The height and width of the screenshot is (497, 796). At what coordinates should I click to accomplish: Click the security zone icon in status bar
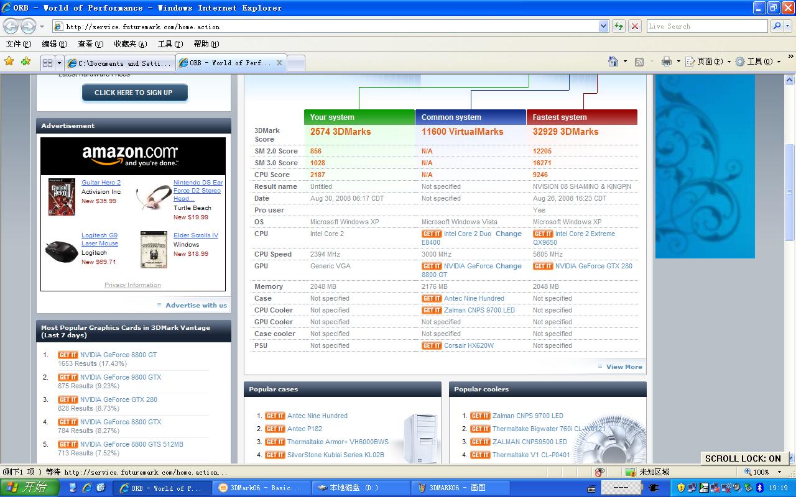631,472
